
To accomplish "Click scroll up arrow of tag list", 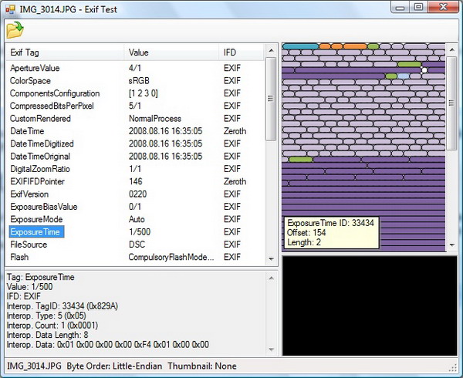I will [271, 51].
